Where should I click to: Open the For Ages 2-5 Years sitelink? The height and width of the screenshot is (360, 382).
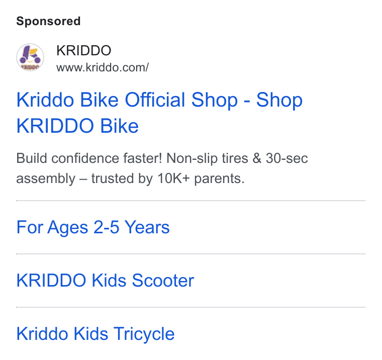[93, 227]
